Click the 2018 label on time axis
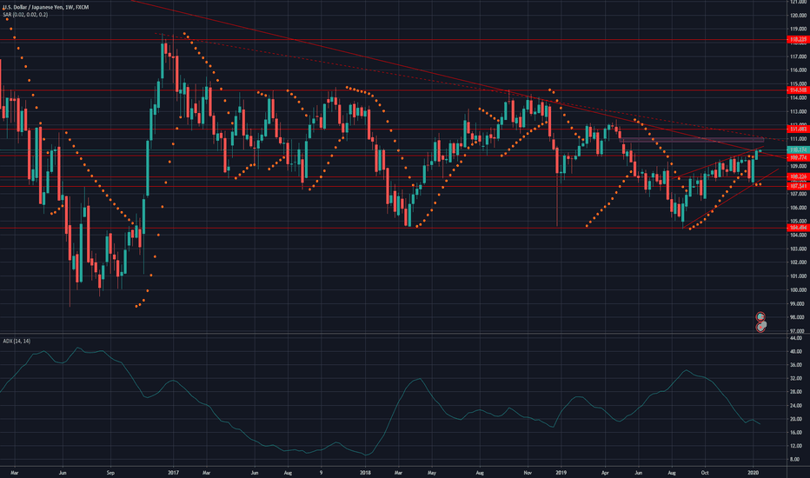This screenshot has width=810, height=478. 365,472
